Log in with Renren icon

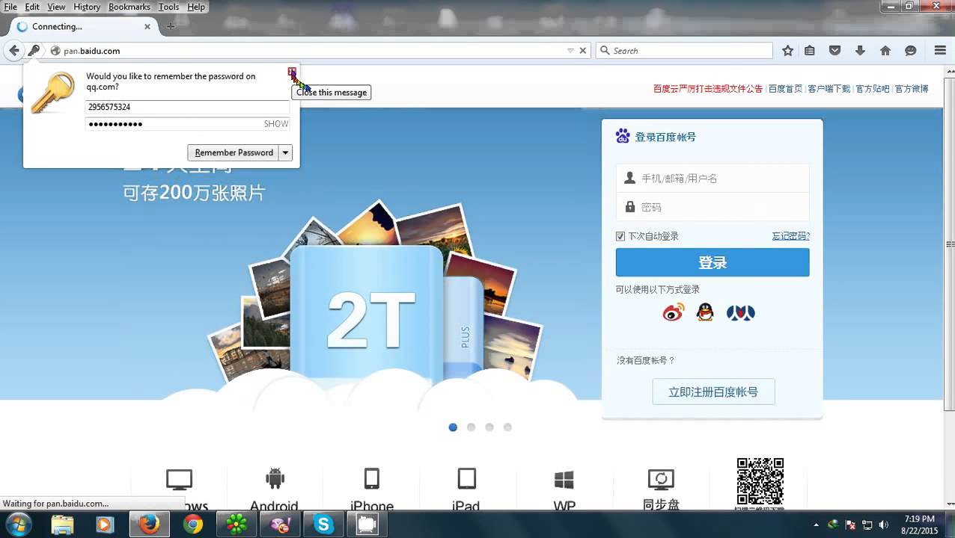tap(741, 312)
